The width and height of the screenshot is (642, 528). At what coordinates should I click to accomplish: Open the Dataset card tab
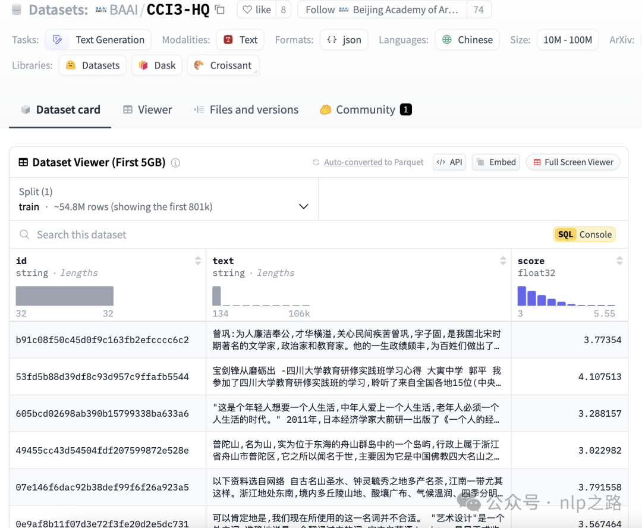[x=60, y=110]
